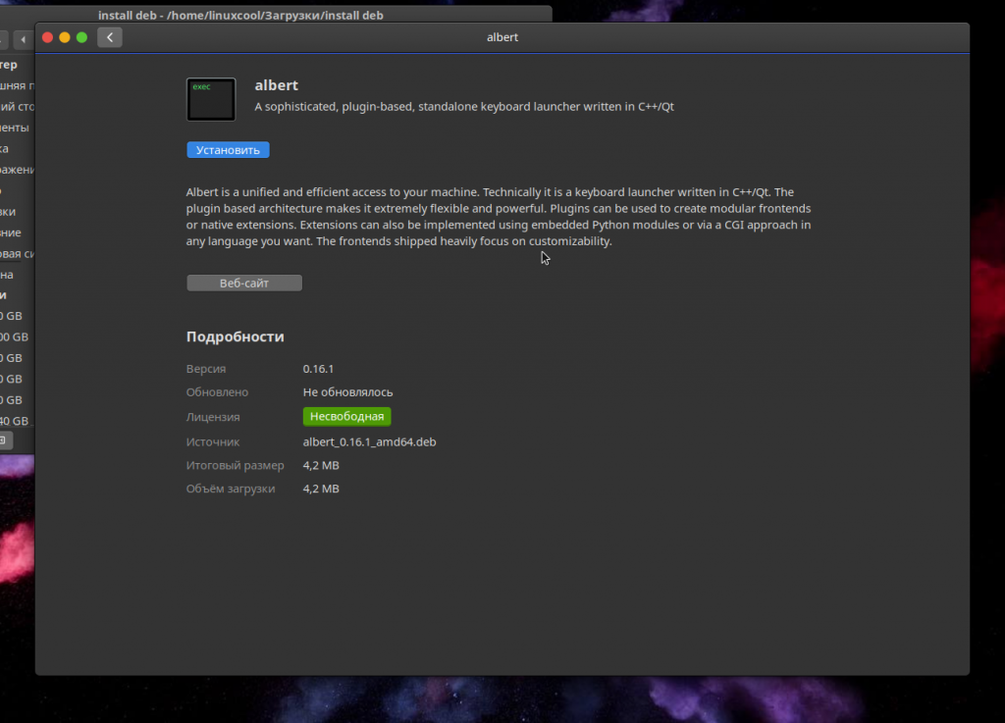
Task: Open the 40 GB volume in sidebar
Action: point(13,421)
